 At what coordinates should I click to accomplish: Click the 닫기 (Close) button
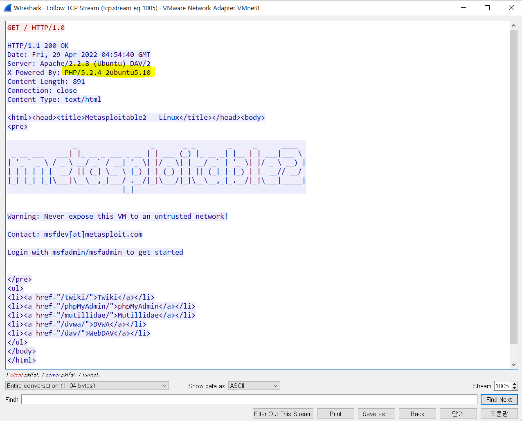[x=458, y=414]
